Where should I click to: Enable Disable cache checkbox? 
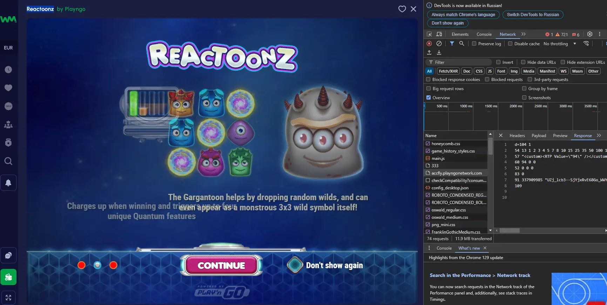(x=510, y=44)
